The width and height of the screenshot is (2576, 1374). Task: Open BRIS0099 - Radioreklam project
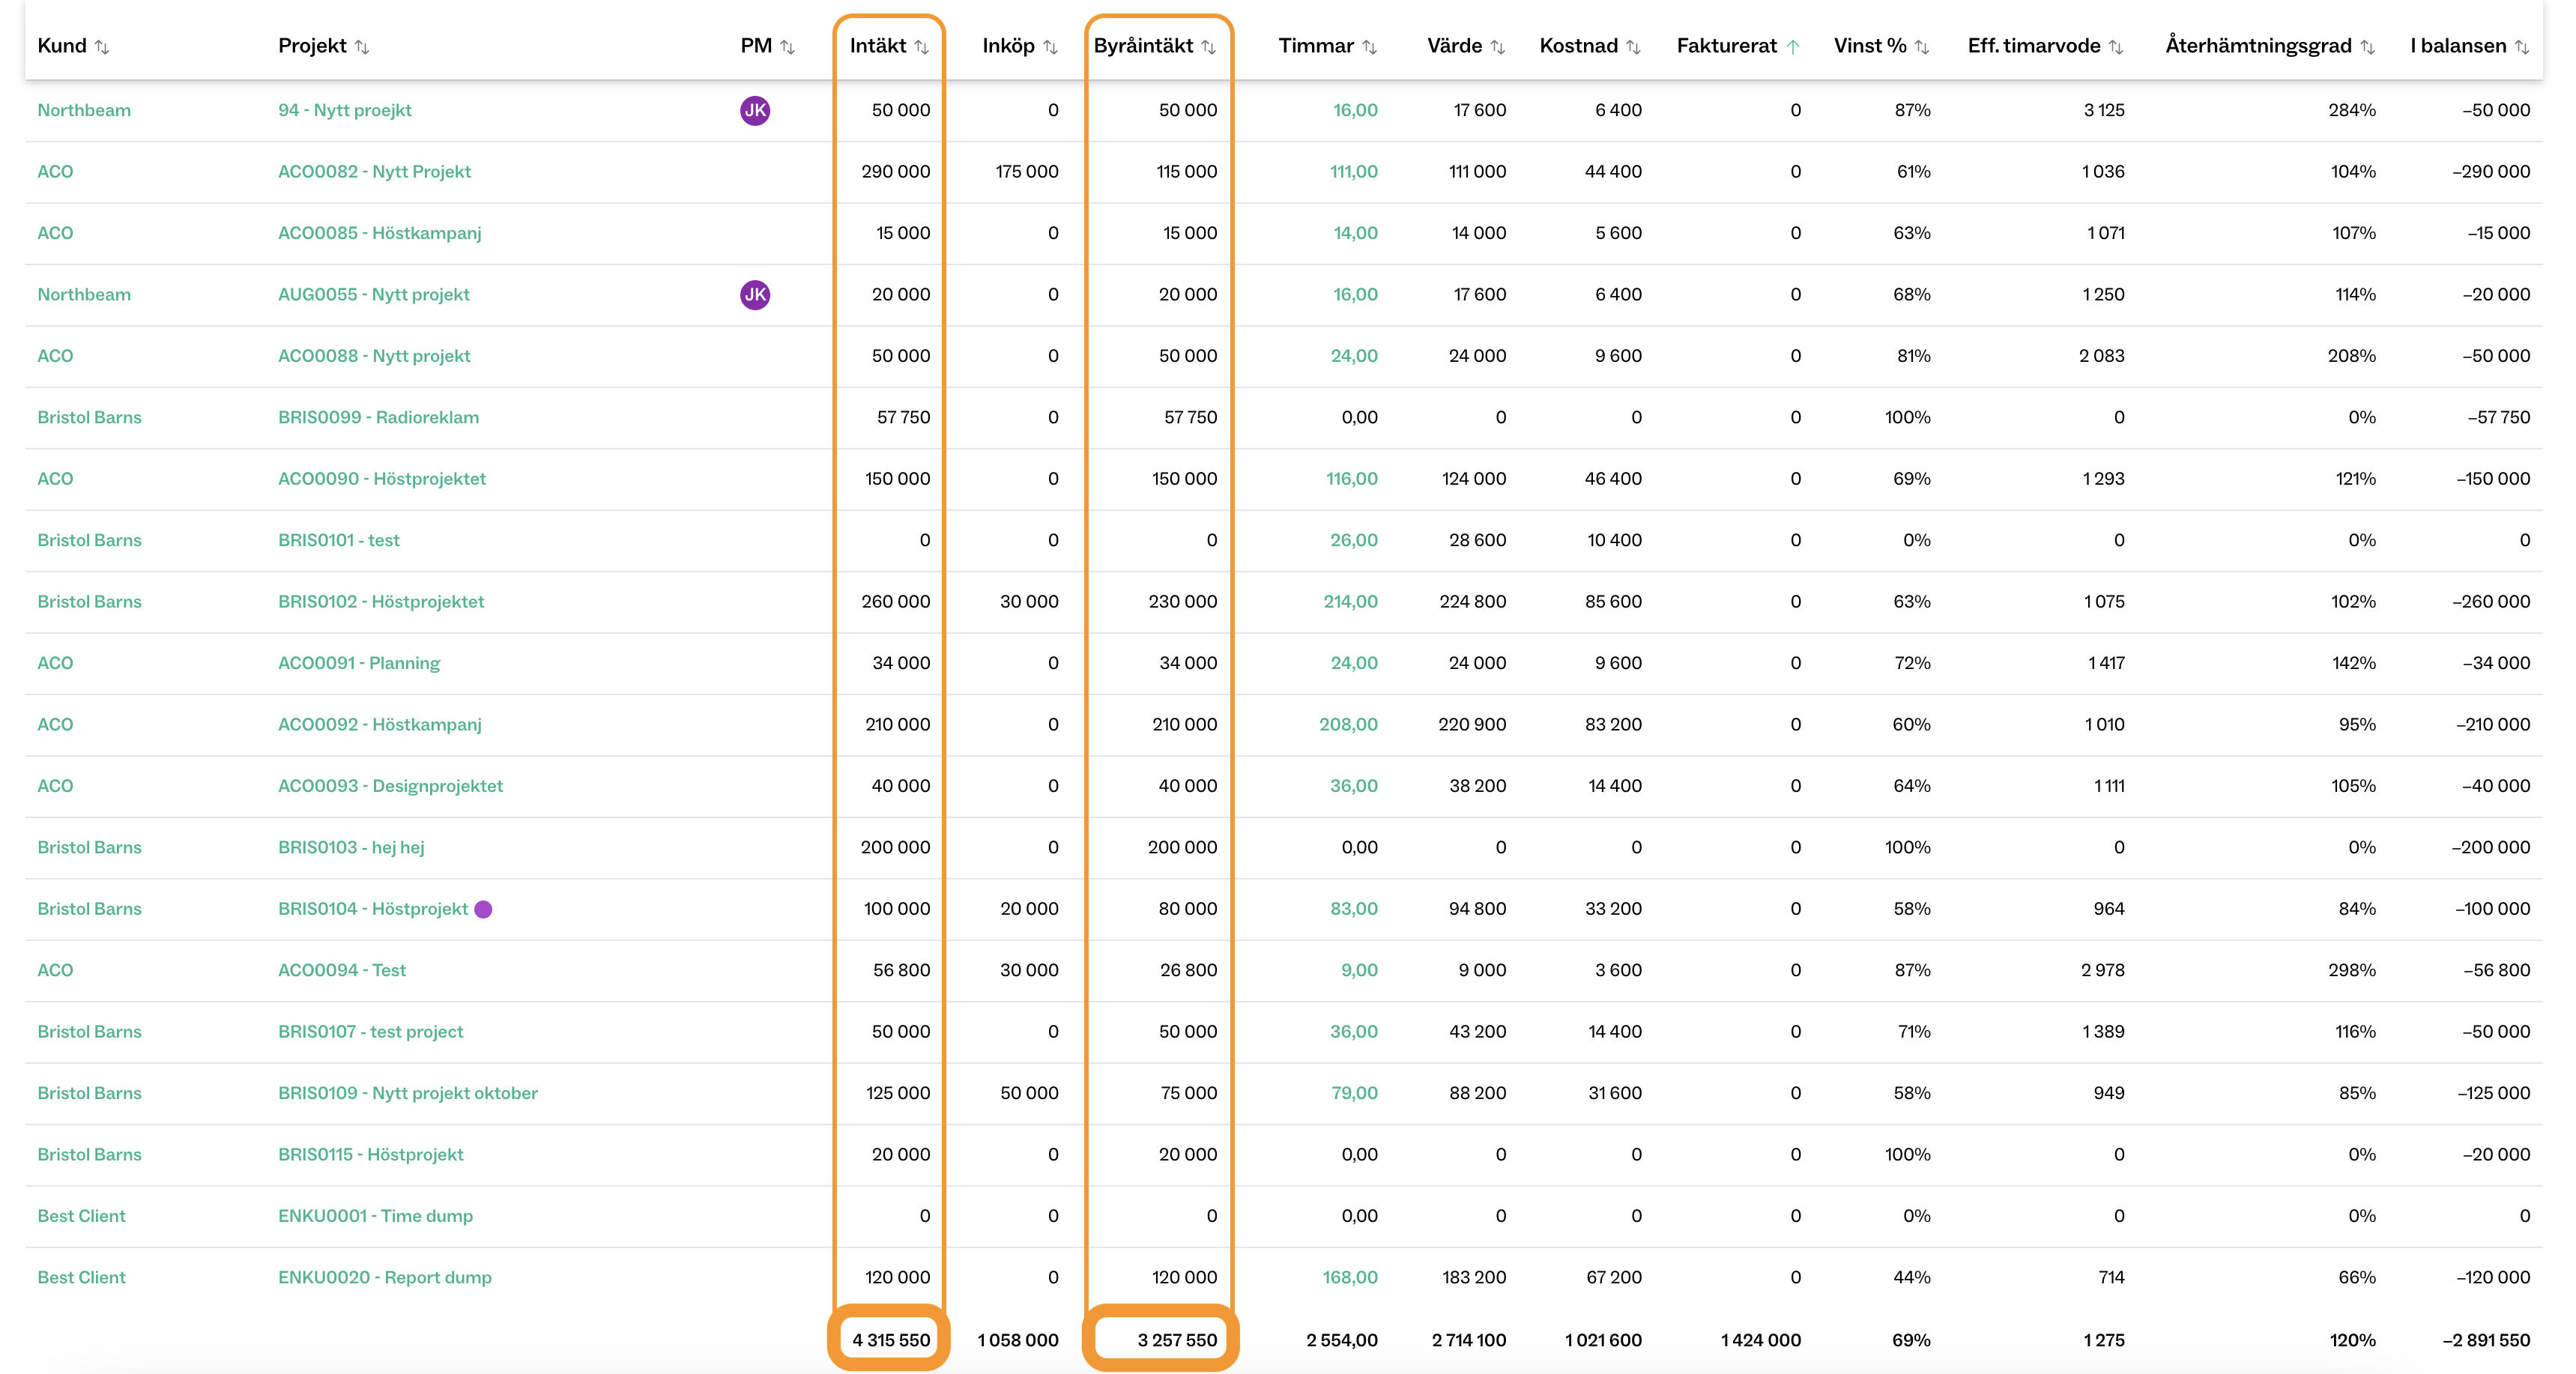tap(378, 418)
